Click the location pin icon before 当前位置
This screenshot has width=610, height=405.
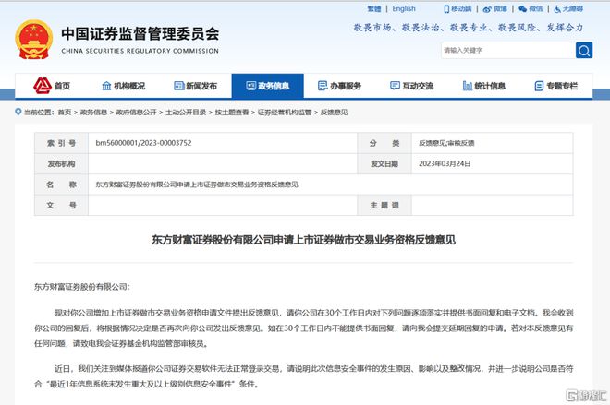(18, 112)
